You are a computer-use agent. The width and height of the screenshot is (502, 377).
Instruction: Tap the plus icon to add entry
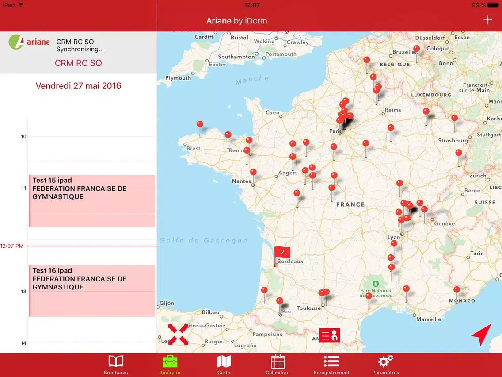point(487,20)
